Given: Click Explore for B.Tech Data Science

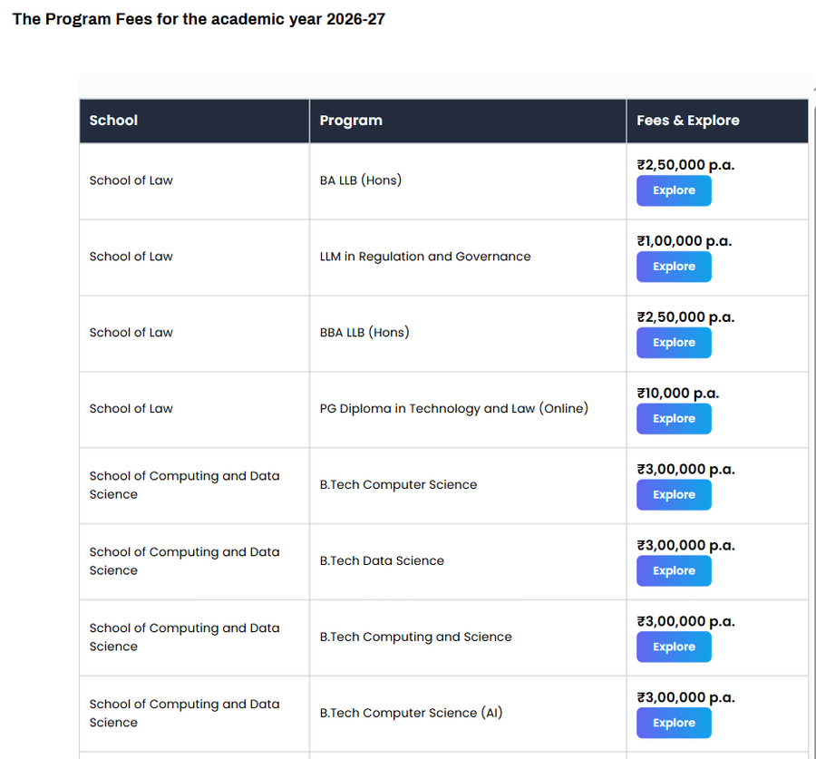Looking at the screenshot, I should [x=674, y=570].
